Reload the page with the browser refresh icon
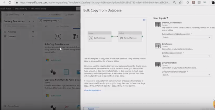 point(10,2)
